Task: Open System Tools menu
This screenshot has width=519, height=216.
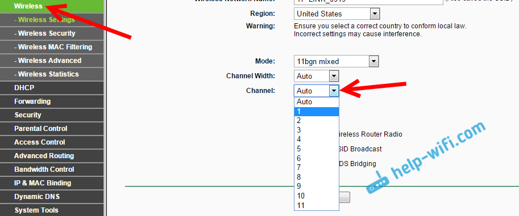Action: tap(52, 210)
